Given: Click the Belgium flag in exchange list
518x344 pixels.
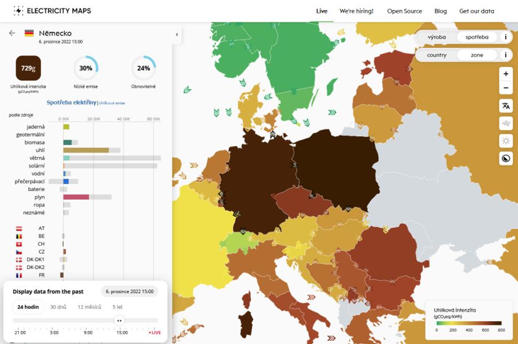Looking at the screenshot, I should coord(19,236).
